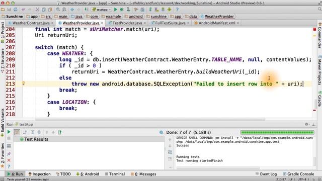Click the Back navigation arrow
This screenshot has width=322, height=181.
(x=72, y=10)
